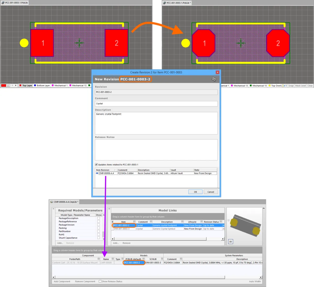Click the yellow Top Overlay color swatch

point(270,86)
